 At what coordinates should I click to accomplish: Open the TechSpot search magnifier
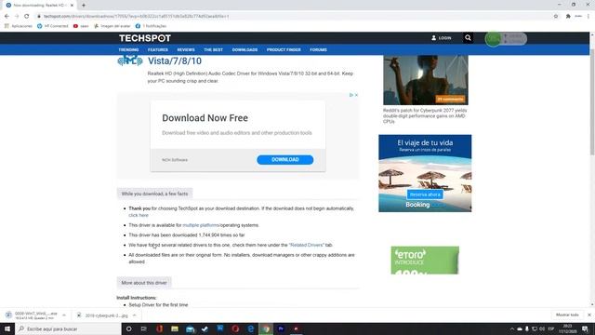[x=468, y=38]
